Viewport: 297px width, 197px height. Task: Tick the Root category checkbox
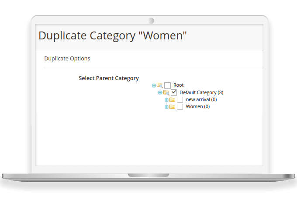167,85
